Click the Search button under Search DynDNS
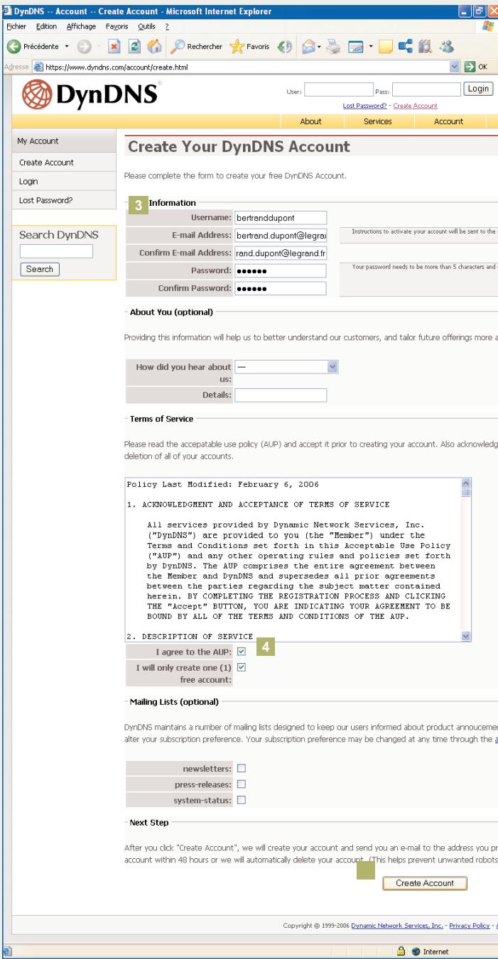The width and height of the screenshot is (498, 959). (40, 268)
